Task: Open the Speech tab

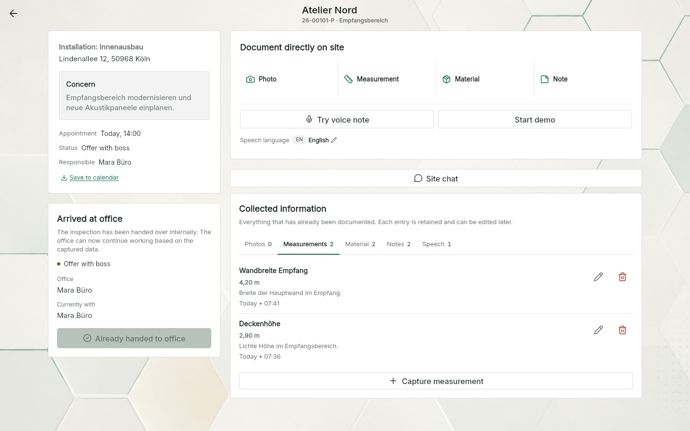Action: (437, 244)
